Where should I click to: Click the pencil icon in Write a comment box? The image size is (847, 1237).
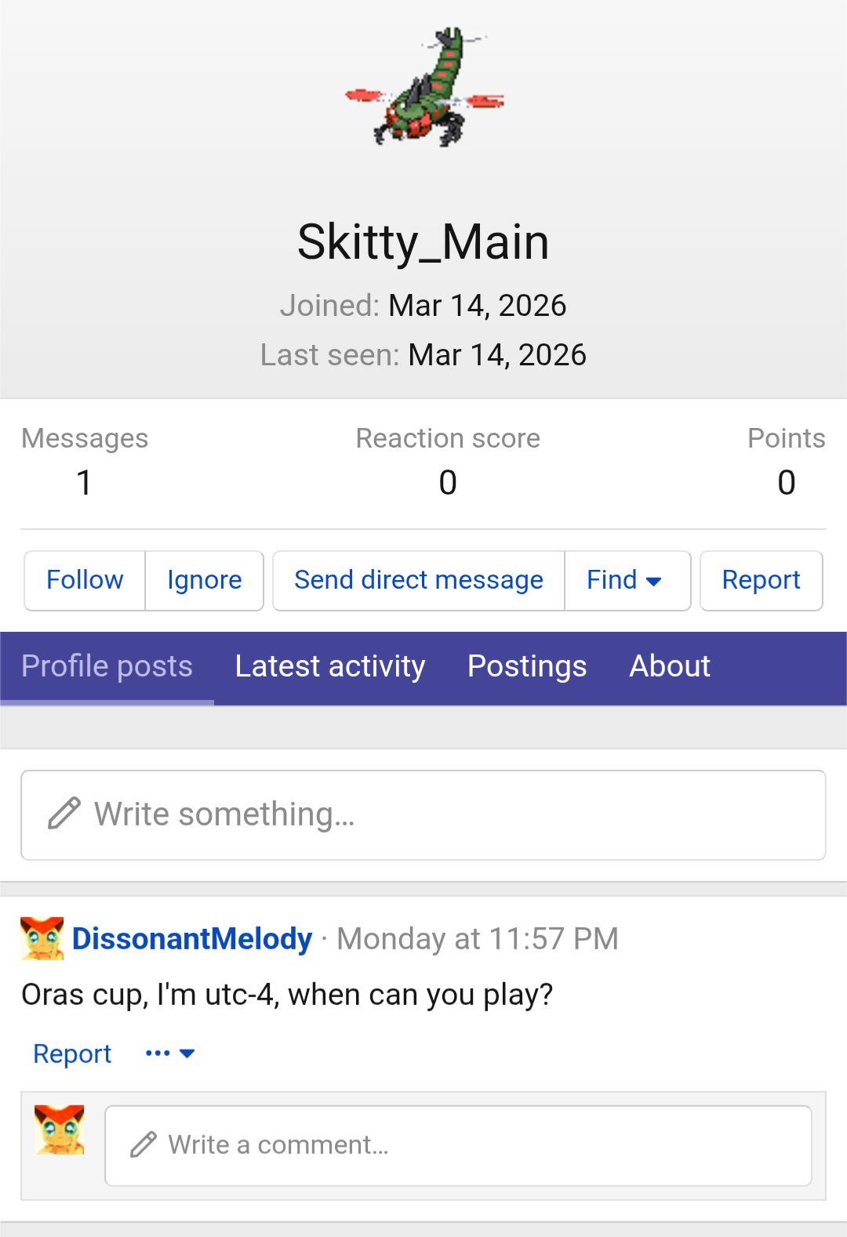(144, 1145)
